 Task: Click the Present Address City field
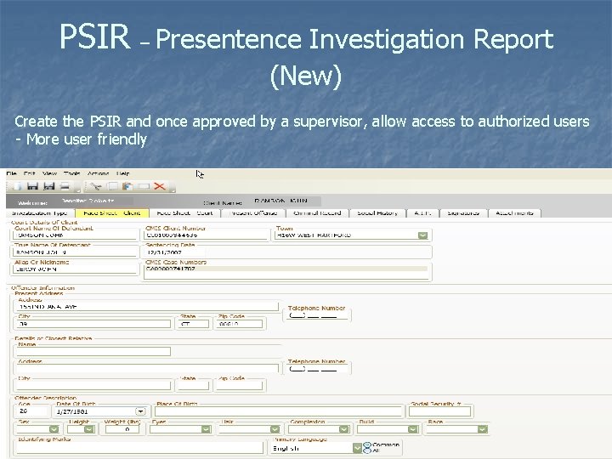tap(93, 324)
